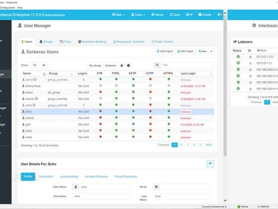Open the Allowed Protocols tab
278x209 pixels.
96,177
